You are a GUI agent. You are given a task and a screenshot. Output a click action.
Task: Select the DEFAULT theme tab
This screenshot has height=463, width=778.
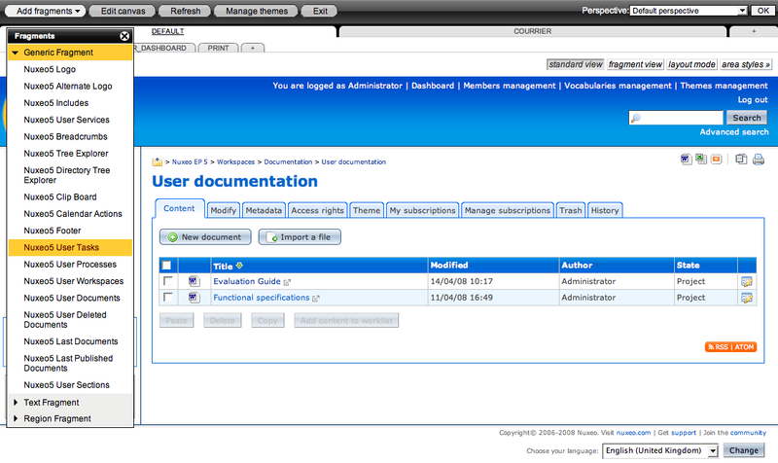pyautogui.click(x=167, y=31)
